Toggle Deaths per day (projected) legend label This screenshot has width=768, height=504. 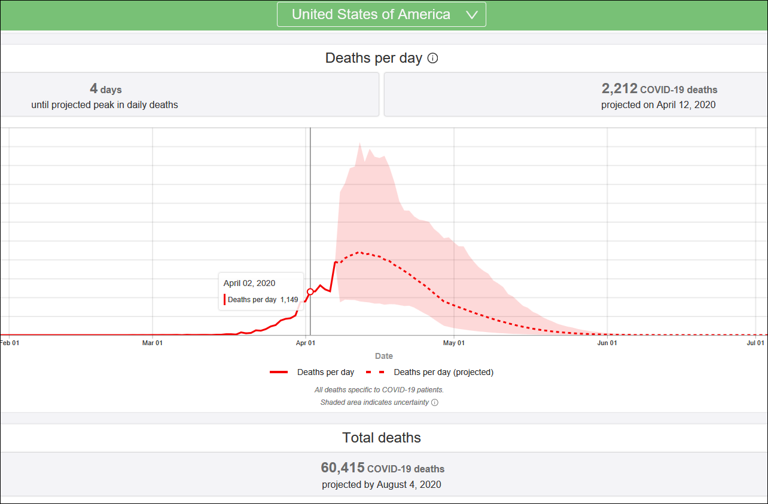coord(443,372)
